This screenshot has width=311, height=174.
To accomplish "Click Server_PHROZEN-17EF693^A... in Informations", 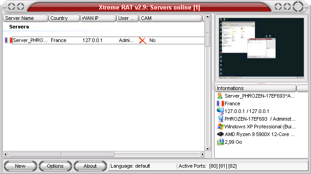I will [260, 96].
